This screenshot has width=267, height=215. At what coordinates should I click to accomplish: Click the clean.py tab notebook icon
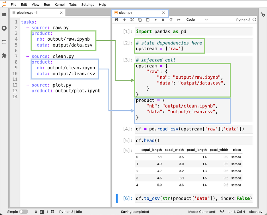tap(116, 12)
